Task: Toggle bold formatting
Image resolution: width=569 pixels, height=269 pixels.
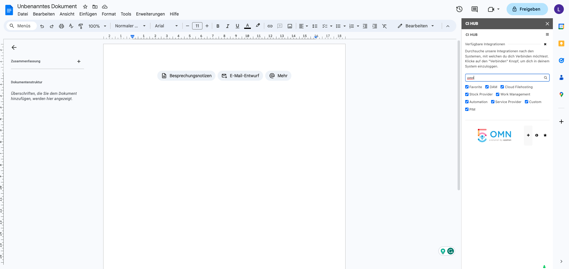Action: click(x=218, y=26)
